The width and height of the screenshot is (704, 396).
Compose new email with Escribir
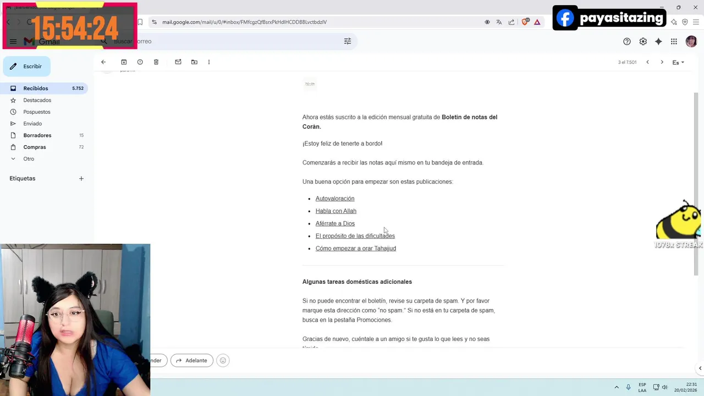coord(27,67)
